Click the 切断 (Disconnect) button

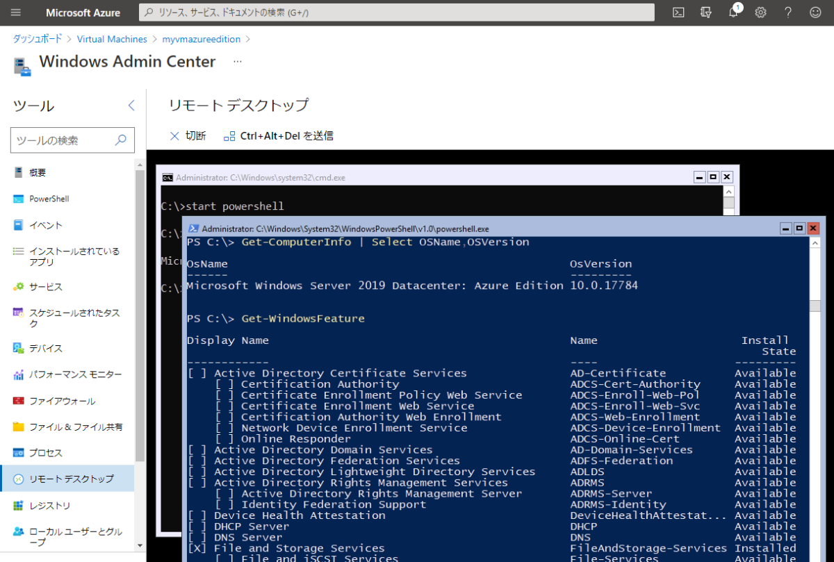(188, 135)
